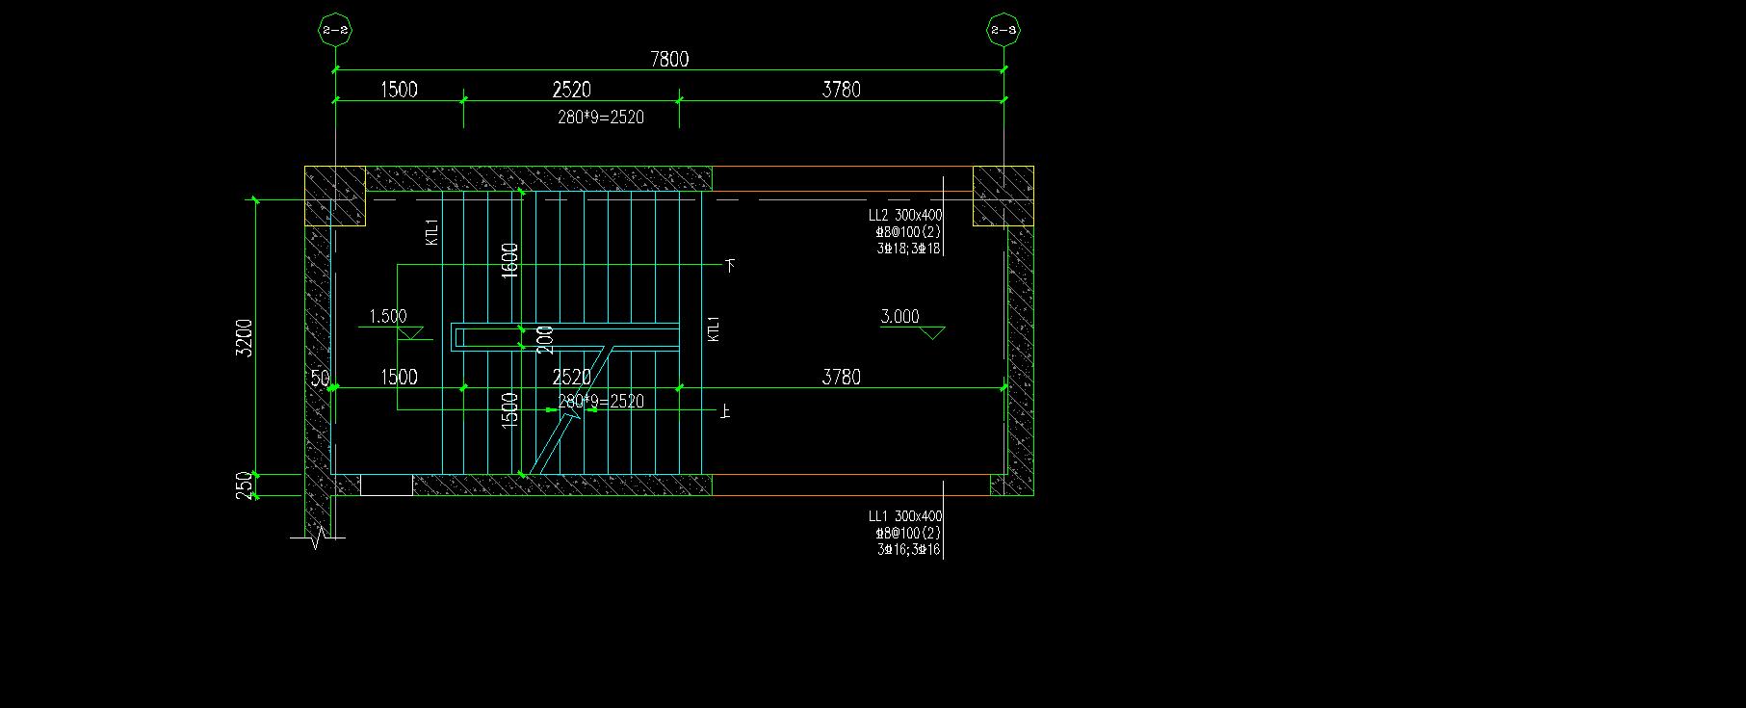Click the "2-2" grid axis bubble
1746x708 pixels.
tap(335, 31)
